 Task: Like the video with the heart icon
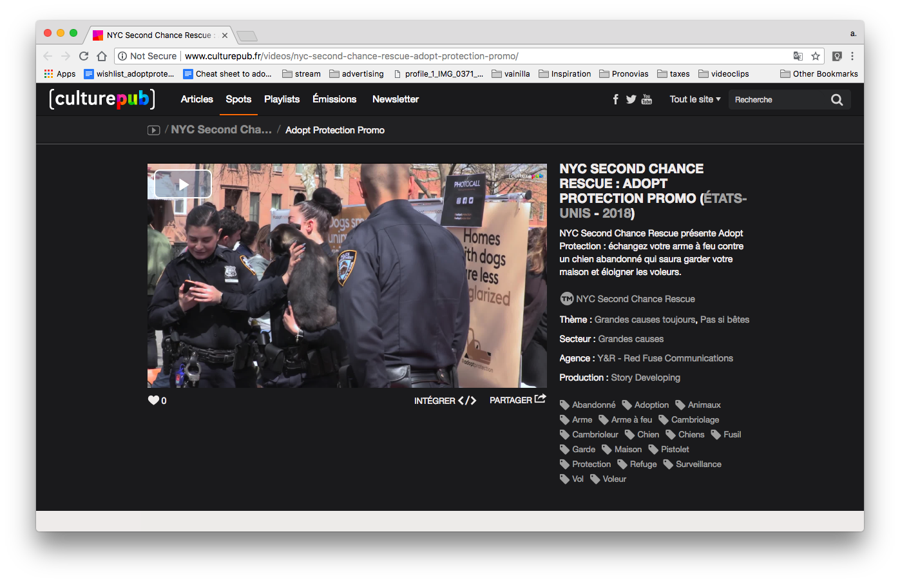tap(153, 400)
